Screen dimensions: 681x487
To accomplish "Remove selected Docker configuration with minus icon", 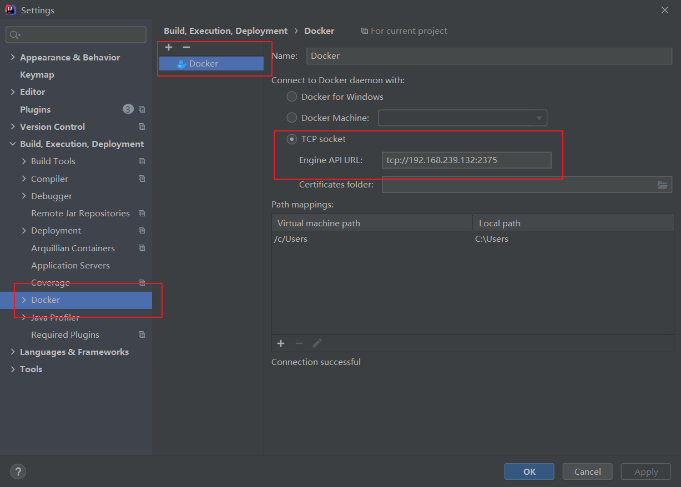I will point(186,47).
